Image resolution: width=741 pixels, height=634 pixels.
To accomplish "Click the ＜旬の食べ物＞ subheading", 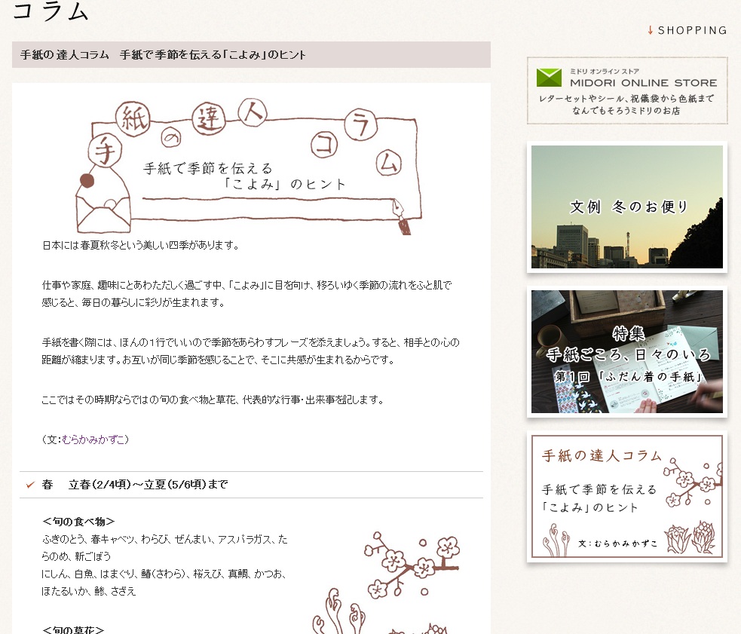I will click(78, 522).
